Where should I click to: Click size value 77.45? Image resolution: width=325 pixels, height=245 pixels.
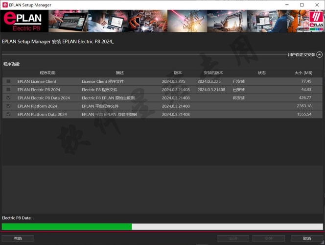(306, 81)
